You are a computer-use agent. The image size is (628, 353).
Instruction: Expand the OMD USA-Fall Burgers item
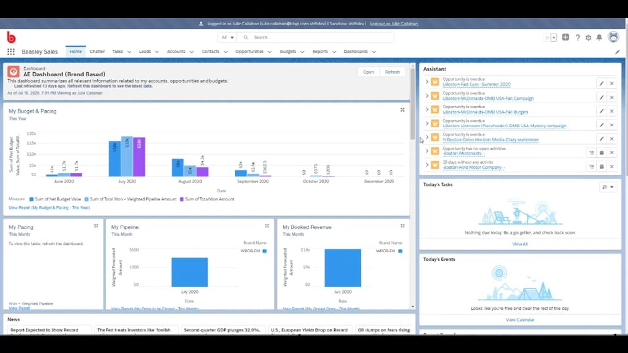point(427,109)
